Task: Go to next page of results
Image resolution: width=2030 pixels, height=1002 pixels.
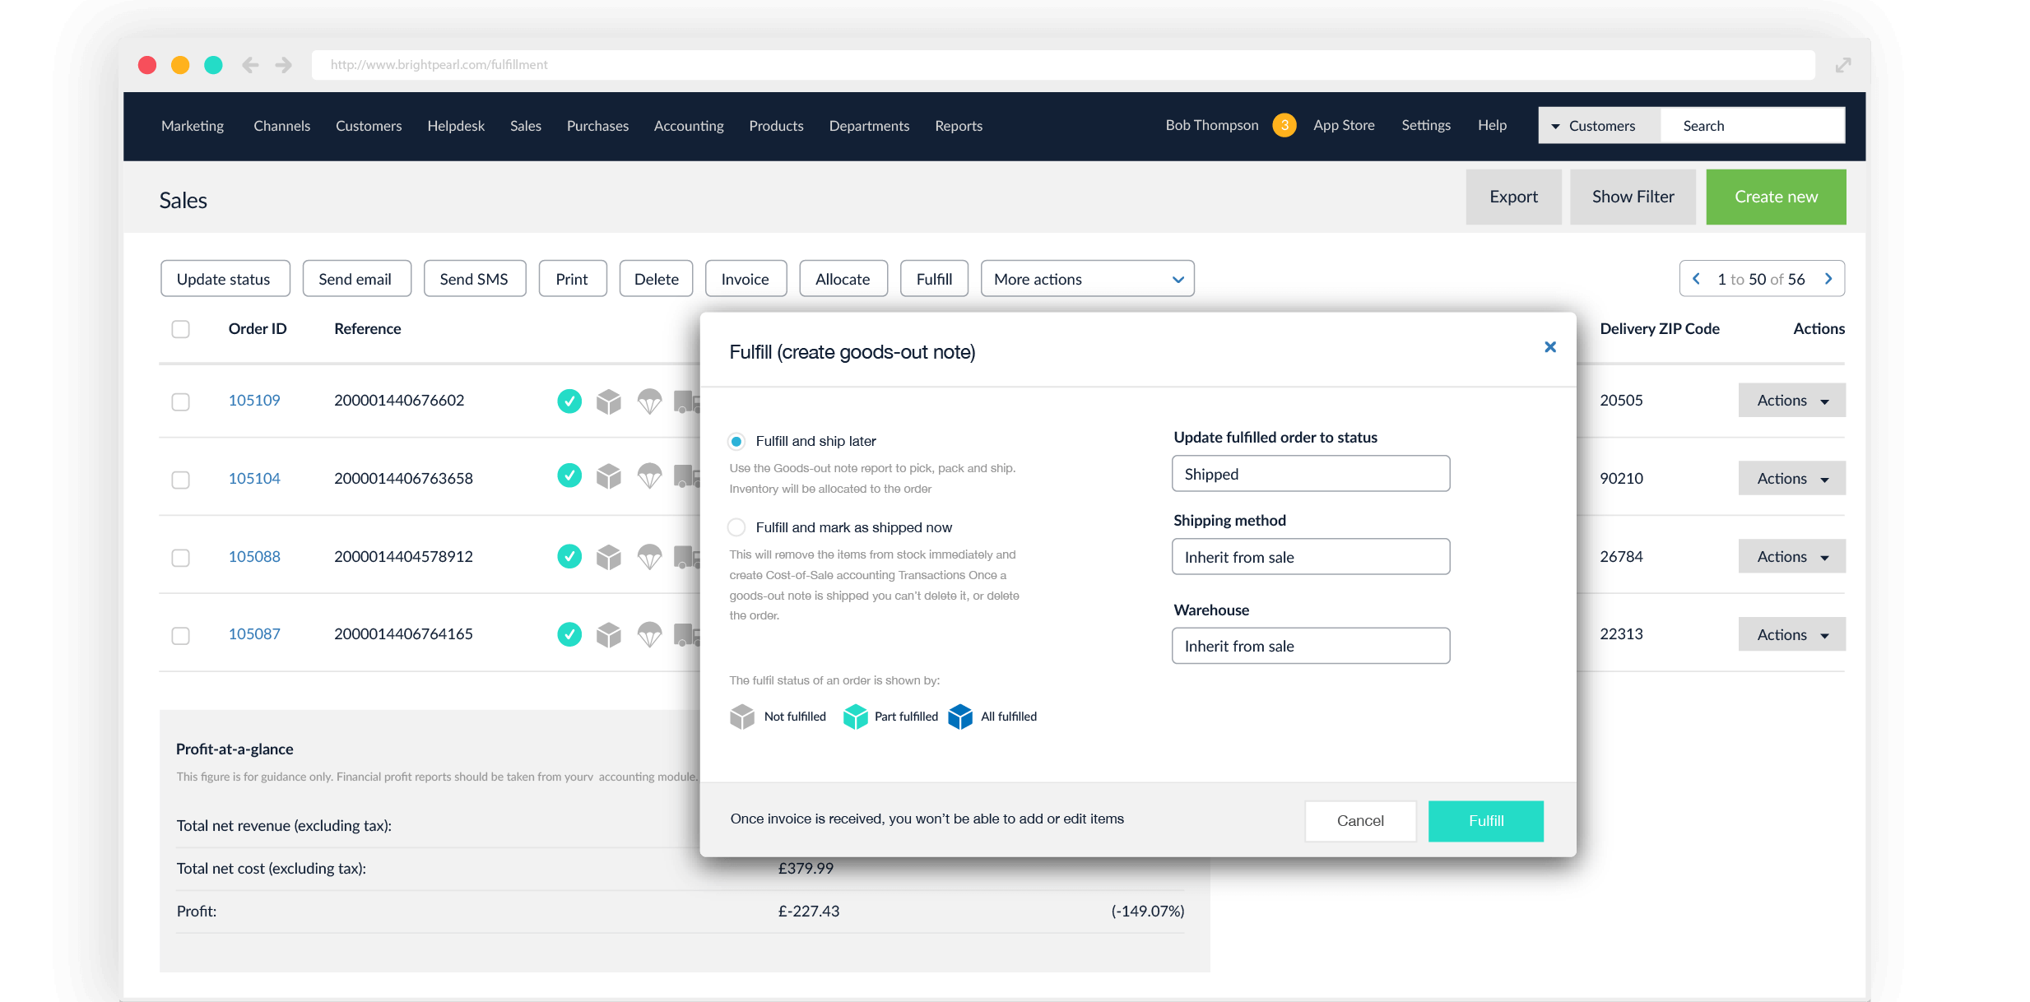Action: [1828, 279]
